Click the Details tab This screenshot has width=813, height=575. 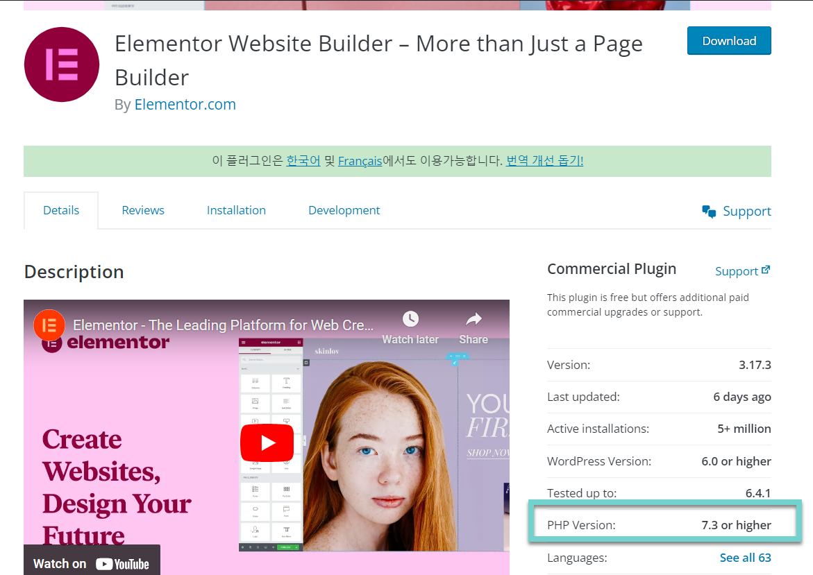pos(61,209)
